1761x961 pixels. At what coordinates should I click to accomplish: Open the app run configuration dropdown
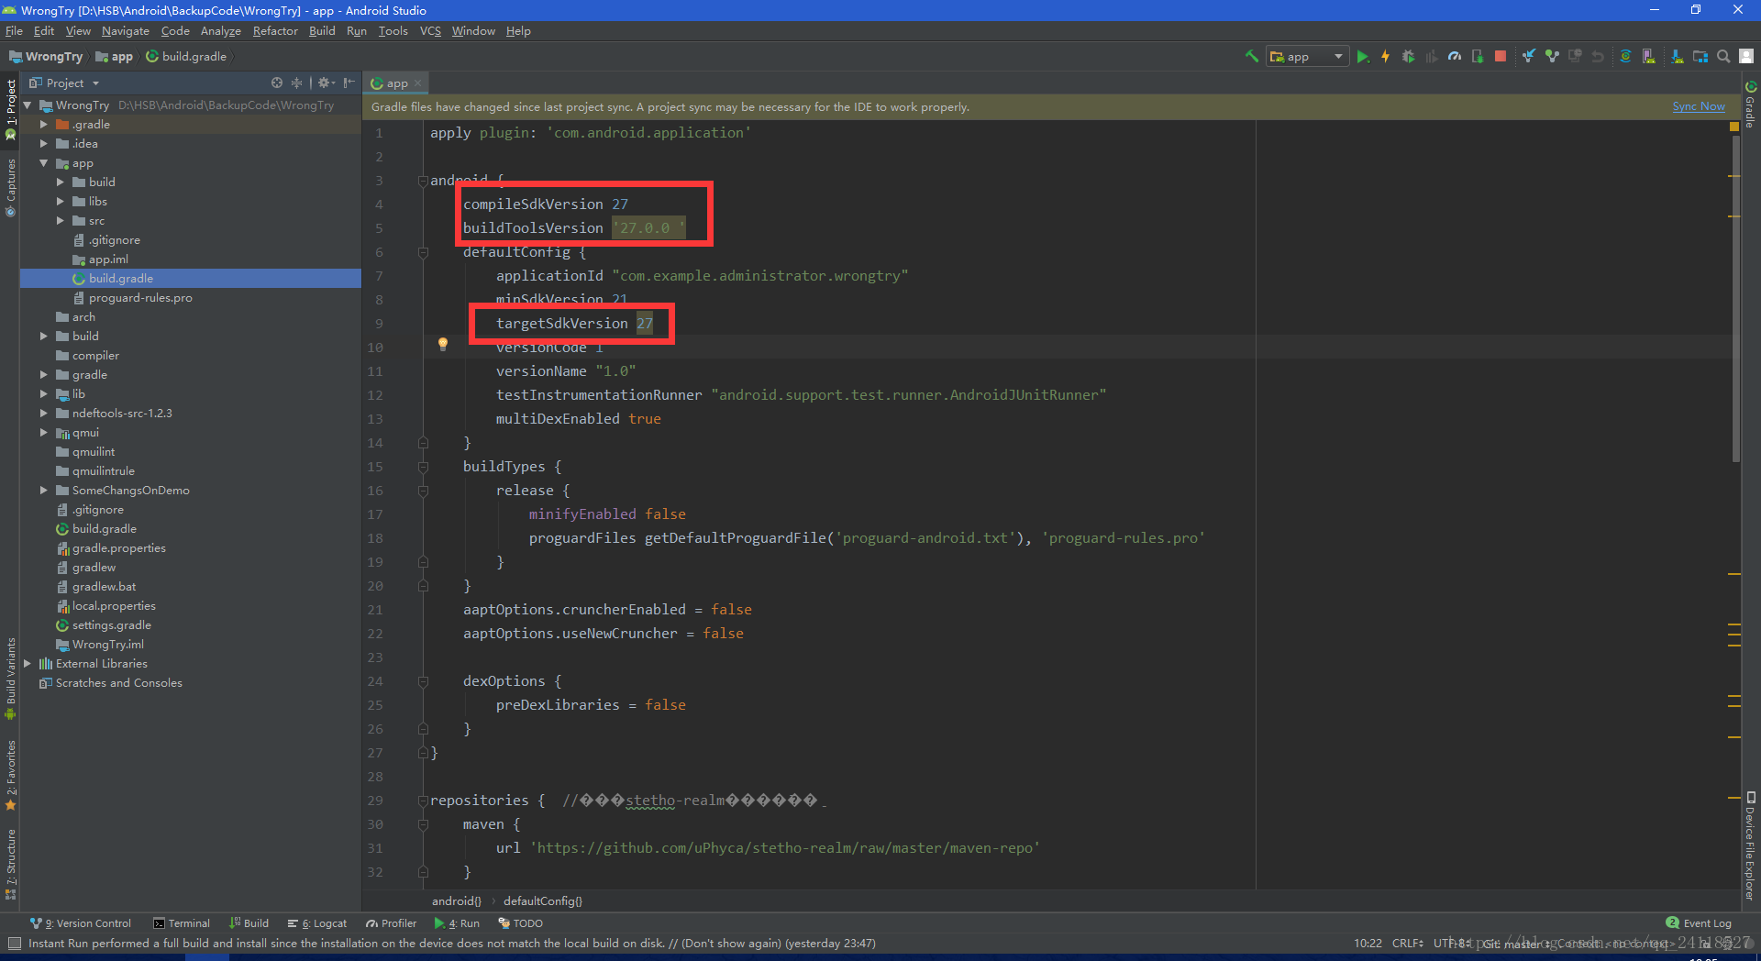[1308, 56]
